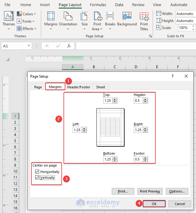Open the Breaks menu
The image size is (196, 213).
(x=110, y=20)
